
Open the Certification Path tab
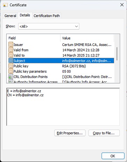click(x=47, y=16)
